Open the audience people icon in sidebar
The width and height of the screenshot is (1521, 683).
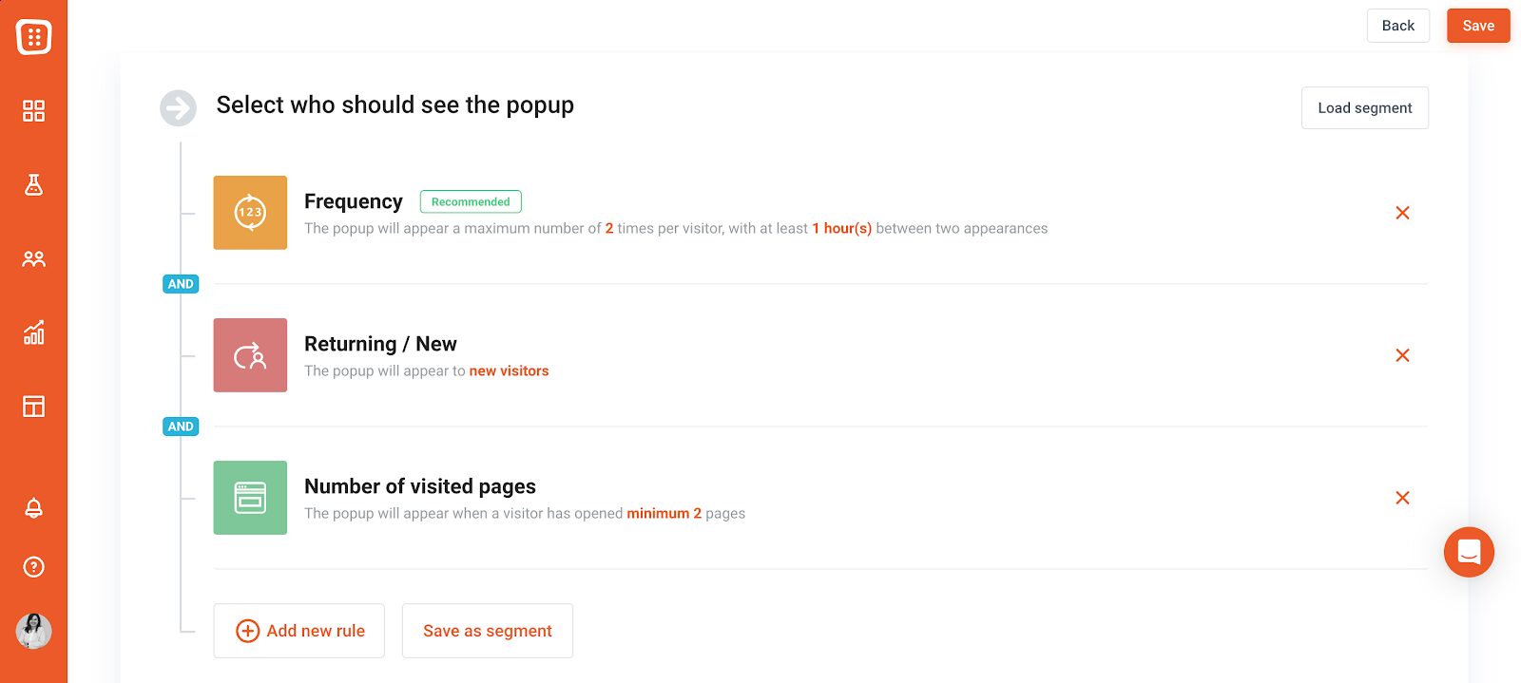(x=33, y=258)
